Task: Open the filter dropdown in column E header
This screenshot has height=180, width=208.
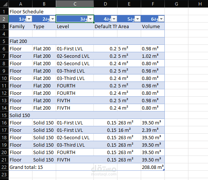Action: [137, 19]
